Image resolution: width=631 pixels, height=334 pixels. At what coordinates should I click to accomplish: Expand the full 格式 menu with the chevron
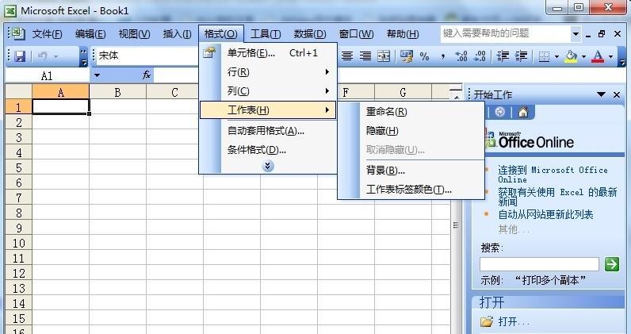[x=268, y=166]
